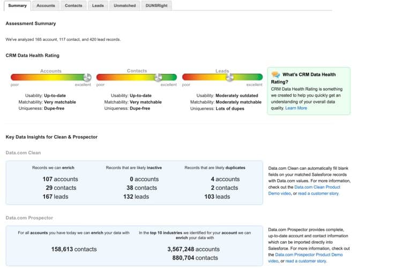395x268 pixels.
Task: Open the Leads tab
Action: pos(98,5)
